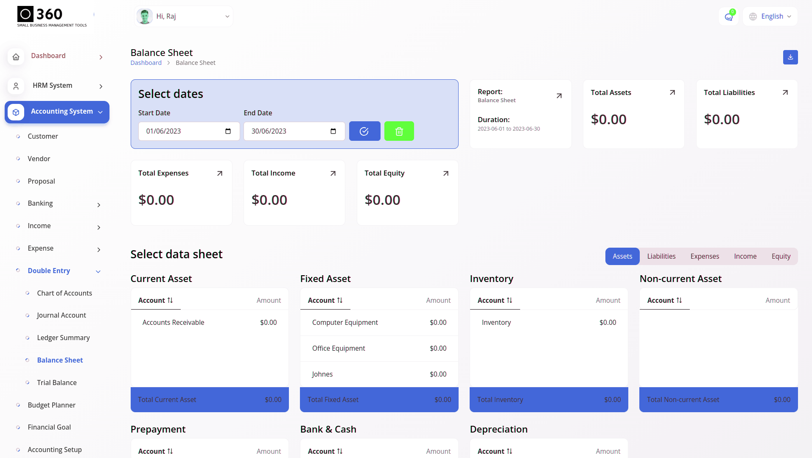The width and height of the screenshot is (812, 458).
Task: Click the green trash reset button
Action: (399, 131)
